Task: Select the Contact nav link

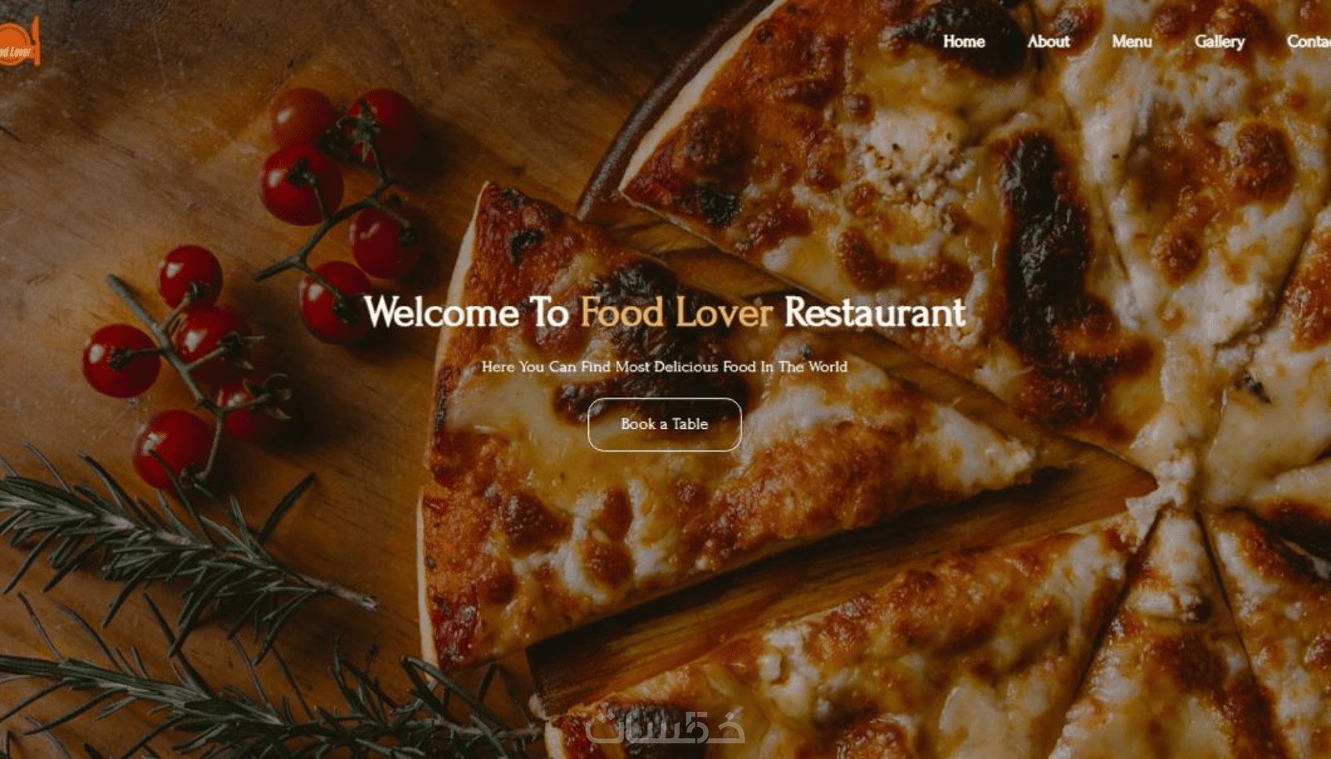Action: (x=1308, y=41)
